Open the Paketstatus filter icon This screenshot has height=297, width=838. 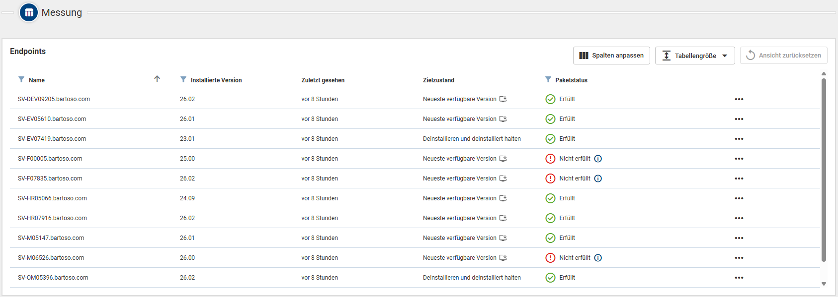(x=548, y=79)
